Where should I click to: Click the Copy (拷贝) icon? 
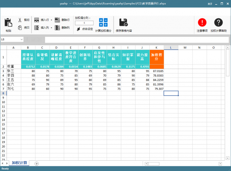coord(20,28)
